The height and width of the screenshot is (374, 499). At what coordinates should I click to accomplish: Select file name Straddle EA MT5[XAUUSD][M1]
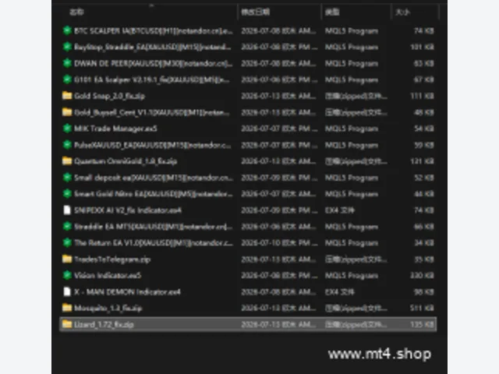(153, 227)
